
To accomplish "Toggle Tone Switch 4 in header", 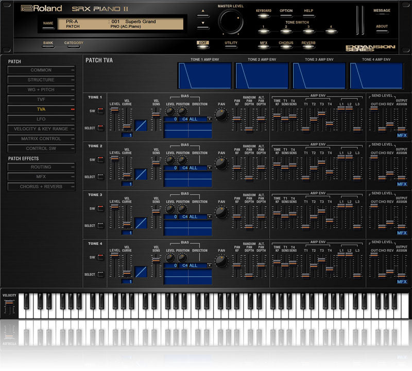I will coord(331,31).
